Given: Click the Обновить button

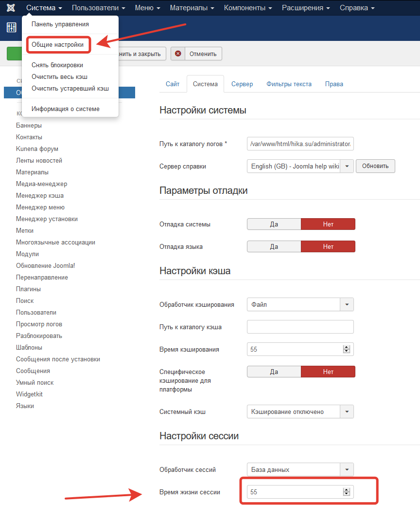Looking at the screenshot, I should point(375,166).
